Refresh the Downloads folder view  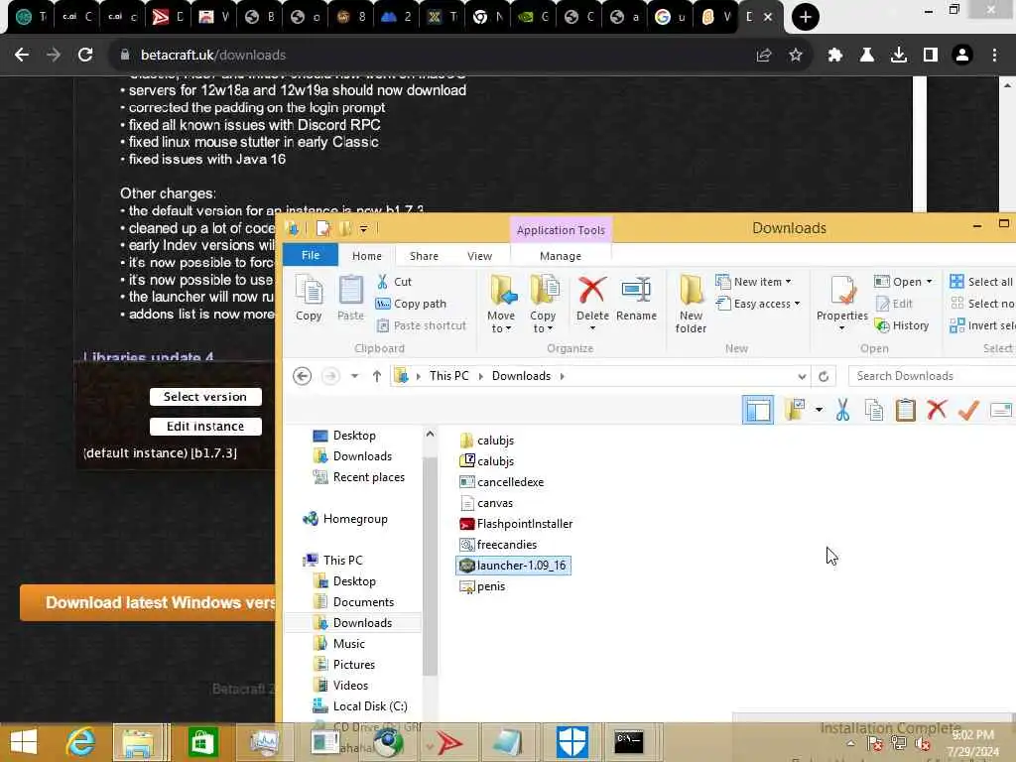pos(824,376)
